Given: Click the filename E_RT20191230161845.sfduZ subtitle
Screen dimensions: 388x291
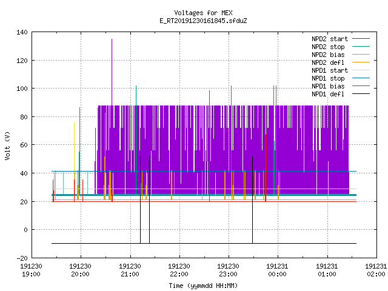Looking at the screenshot, I should 203,21.
